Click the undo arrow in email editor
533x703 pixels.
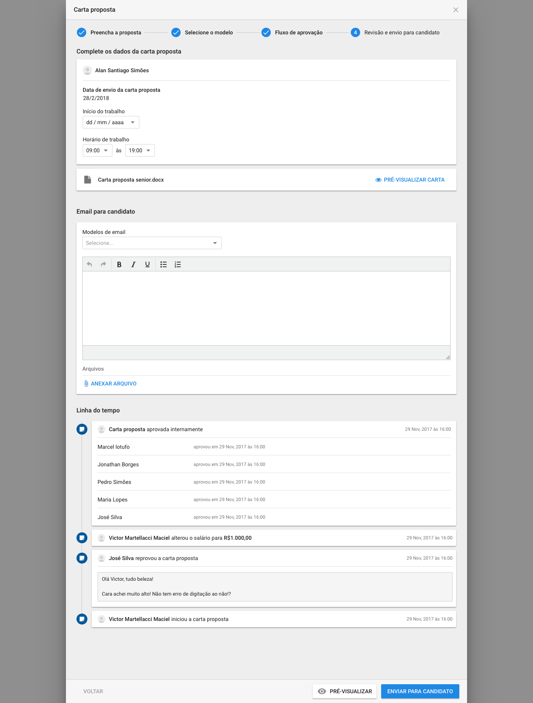pyautogui.click(x=89, y=264)
